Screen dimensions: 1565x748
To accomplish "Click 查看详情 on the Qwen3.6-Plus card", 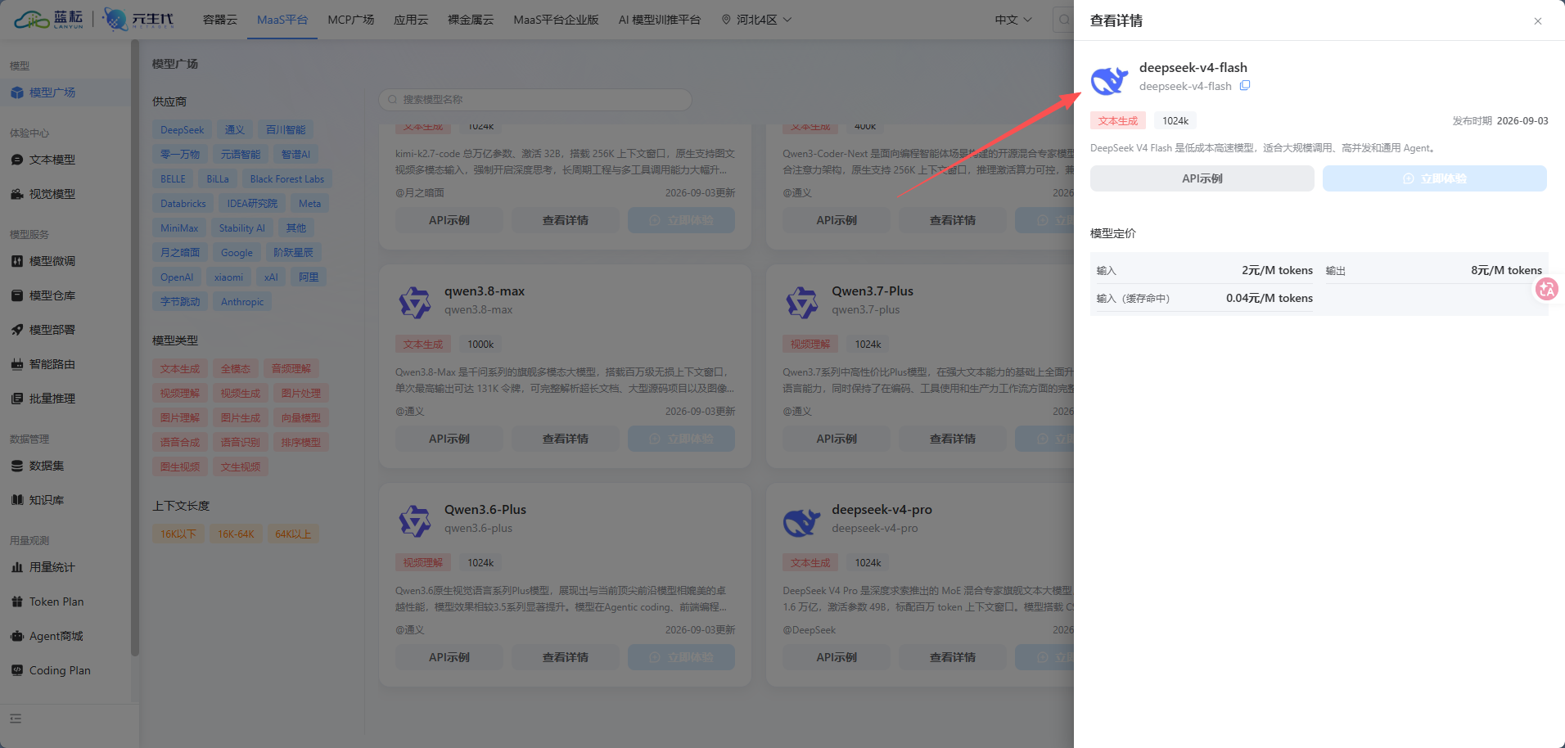I will 566,657.
